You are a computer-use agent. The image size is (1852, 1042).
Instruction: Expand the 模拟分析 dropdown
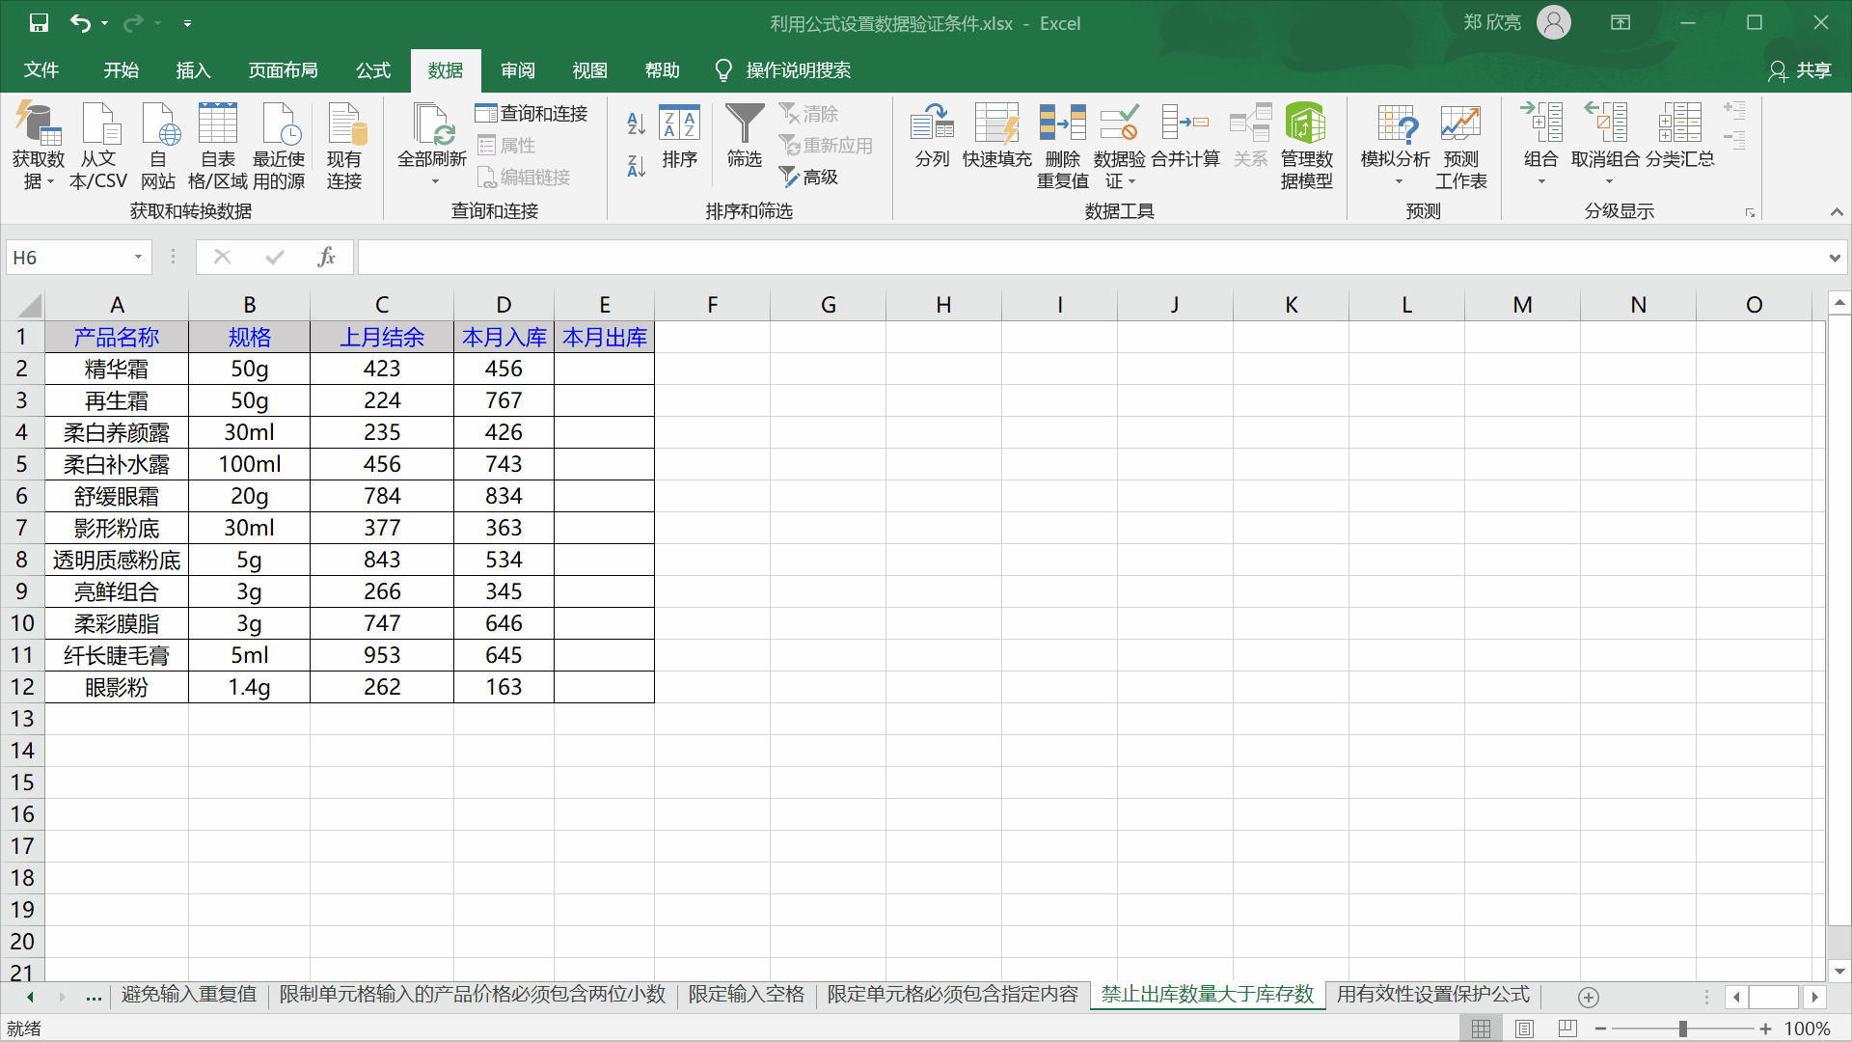1398,181
